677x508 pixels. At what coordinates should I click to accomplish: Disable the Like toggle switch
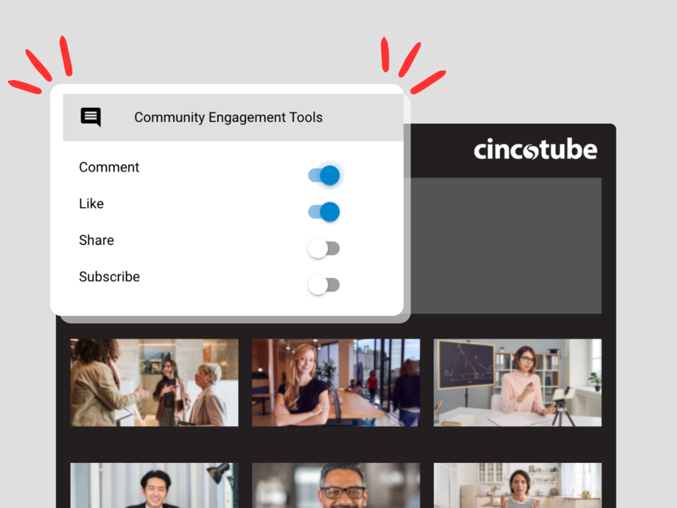tap(324, 212)
